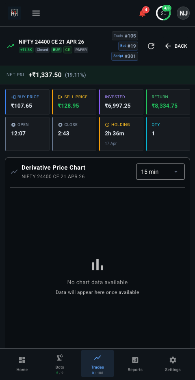The height and width of the screenshot is (380, 195).
Task: Click the chart line icon beside Derivative Price Chart
Action: click(x=14, y=172)
